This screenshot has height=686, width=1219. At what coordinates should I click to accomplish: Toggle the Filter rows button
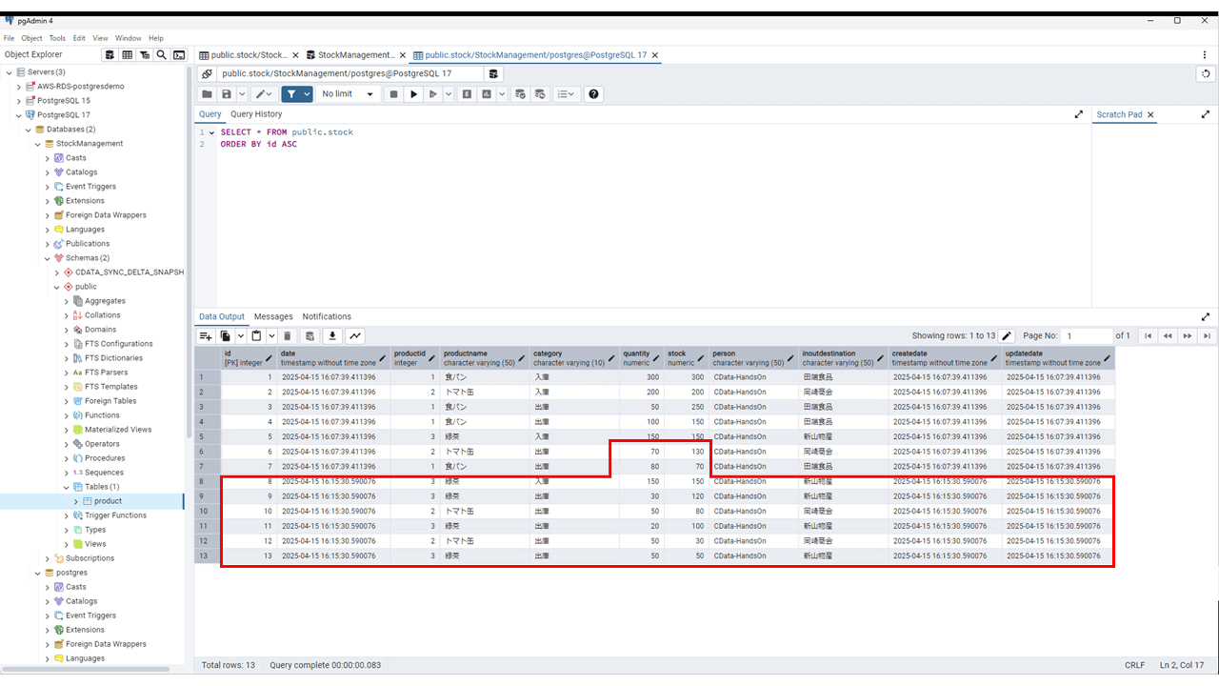(x=290, y=94)
